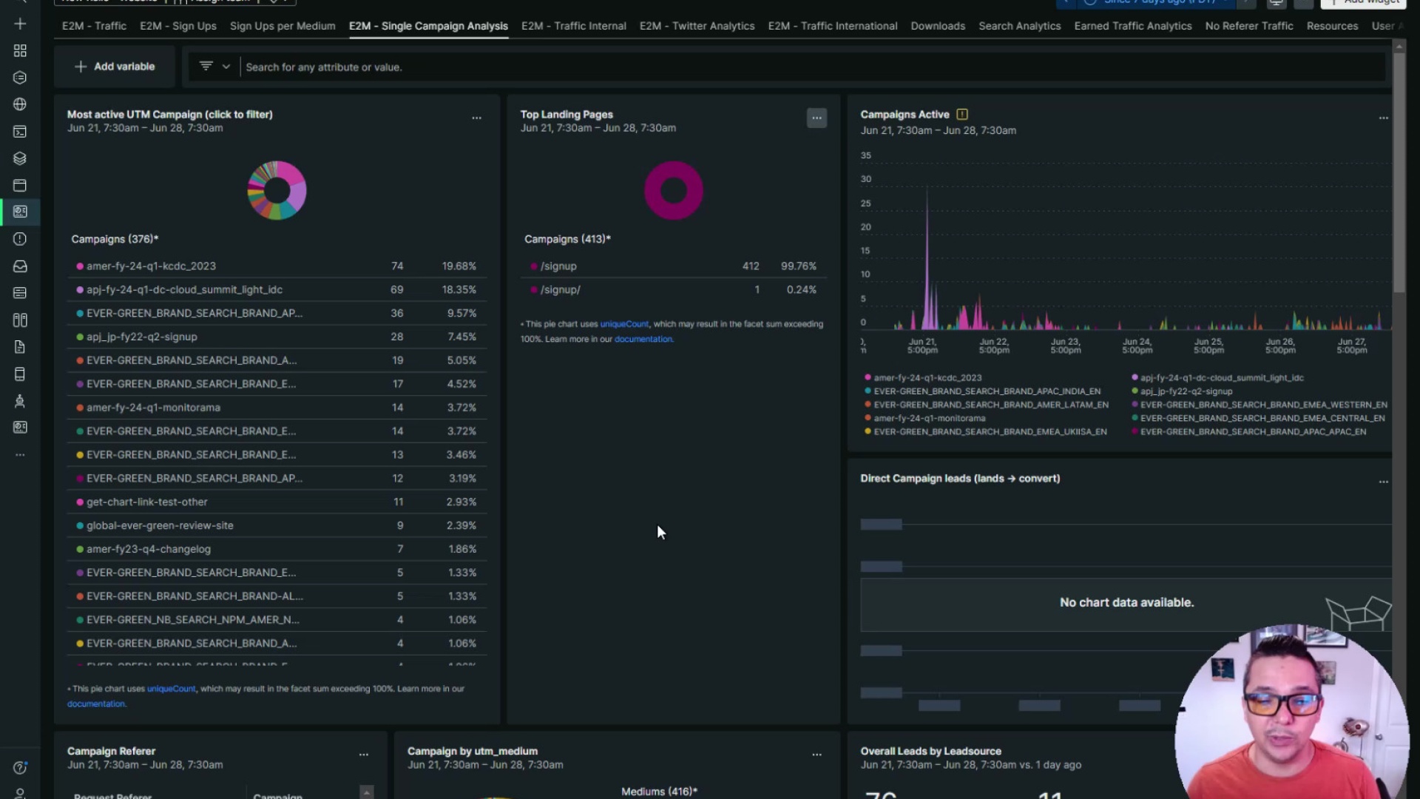
Task: Open options menu of Campaign by utm_medium widget
Action: pos(816,755)
